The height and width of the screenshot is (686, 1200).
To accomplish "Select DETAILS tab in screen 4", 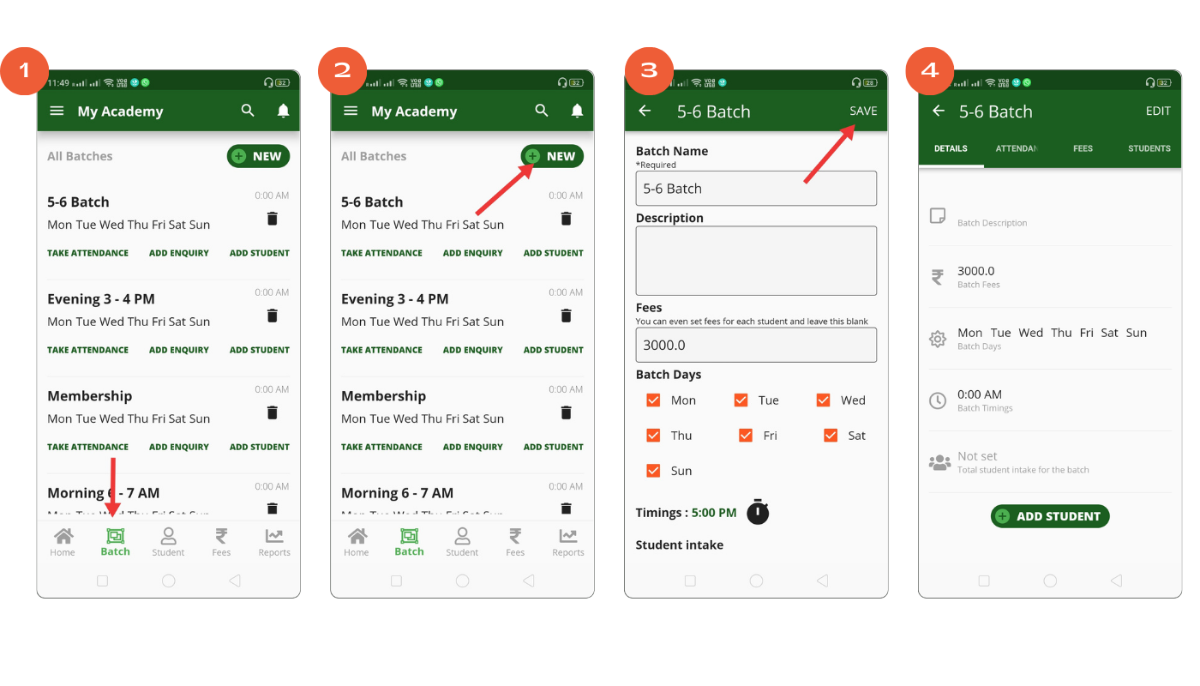I will pos(951,148).
